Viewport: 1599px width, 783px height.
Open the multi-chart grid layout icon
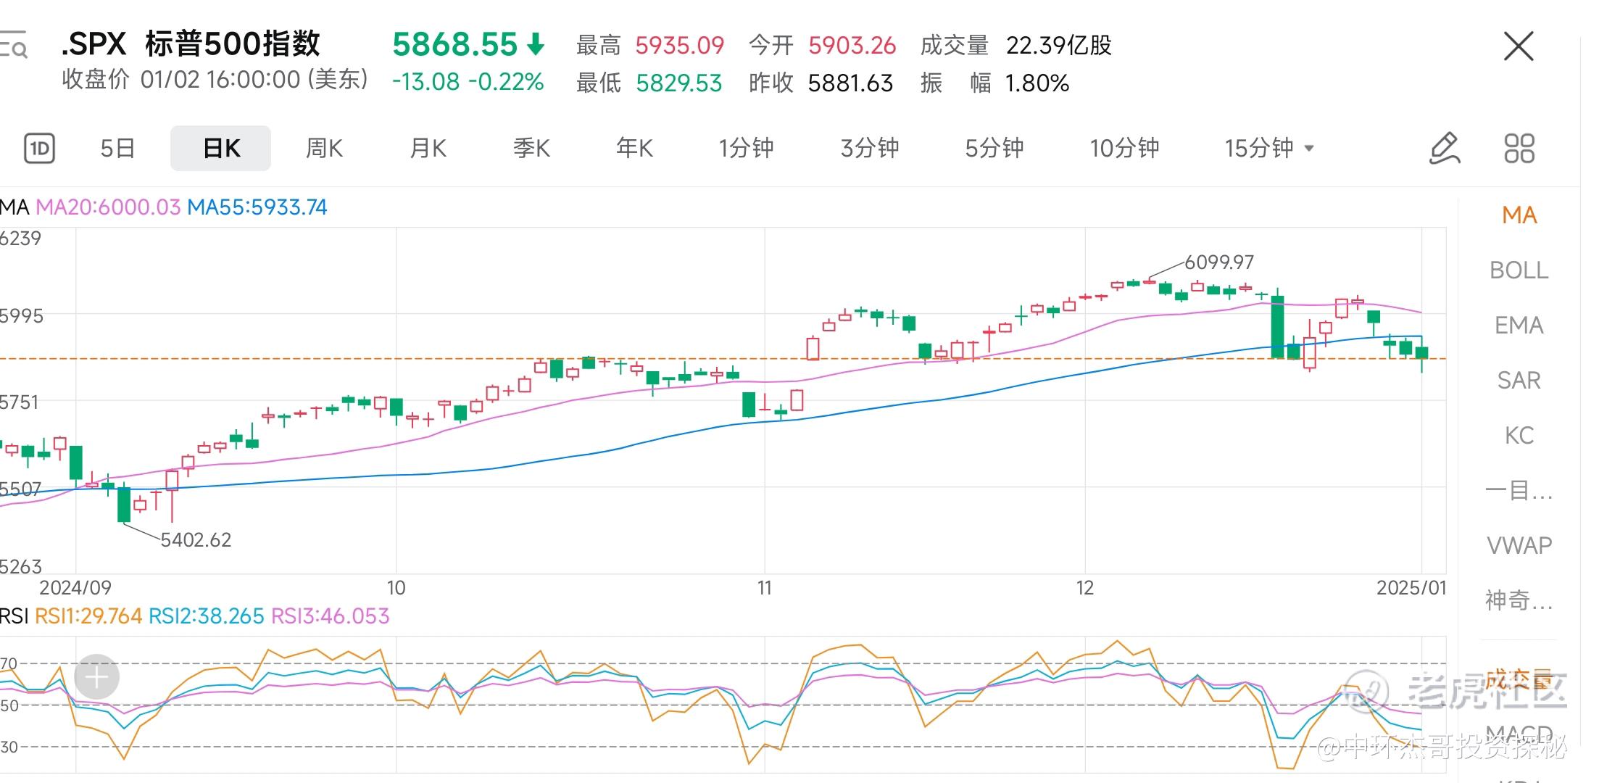pos(1519,149)
